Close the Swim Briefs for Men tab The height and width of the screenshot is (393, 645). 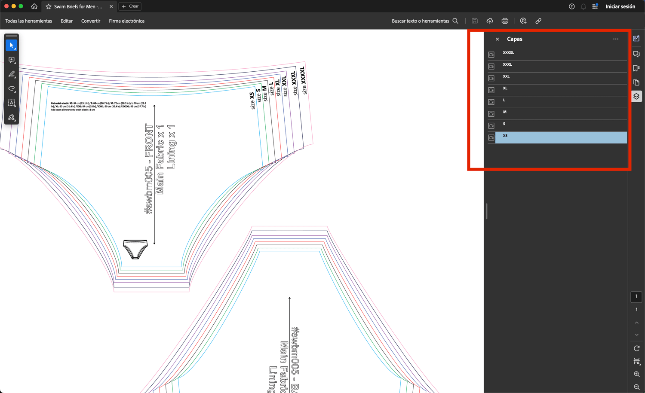coord(111,6)
